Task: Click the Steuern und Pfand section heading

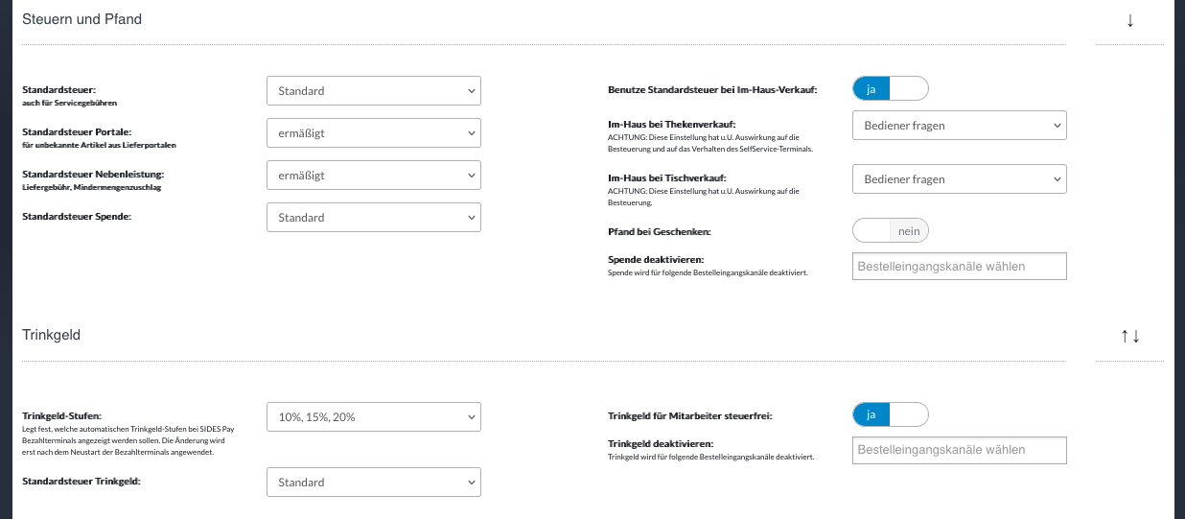Action: [82, 19]
